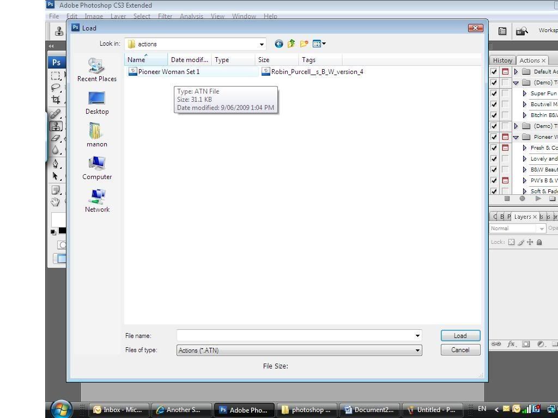Go up one folder level
The width and height of the screenshot is (558, 418).
[292, 44]
